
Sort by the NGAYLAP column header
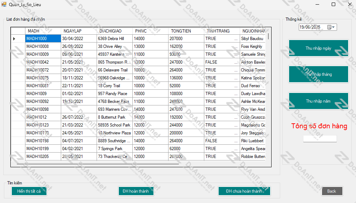(x=79, y=31)
